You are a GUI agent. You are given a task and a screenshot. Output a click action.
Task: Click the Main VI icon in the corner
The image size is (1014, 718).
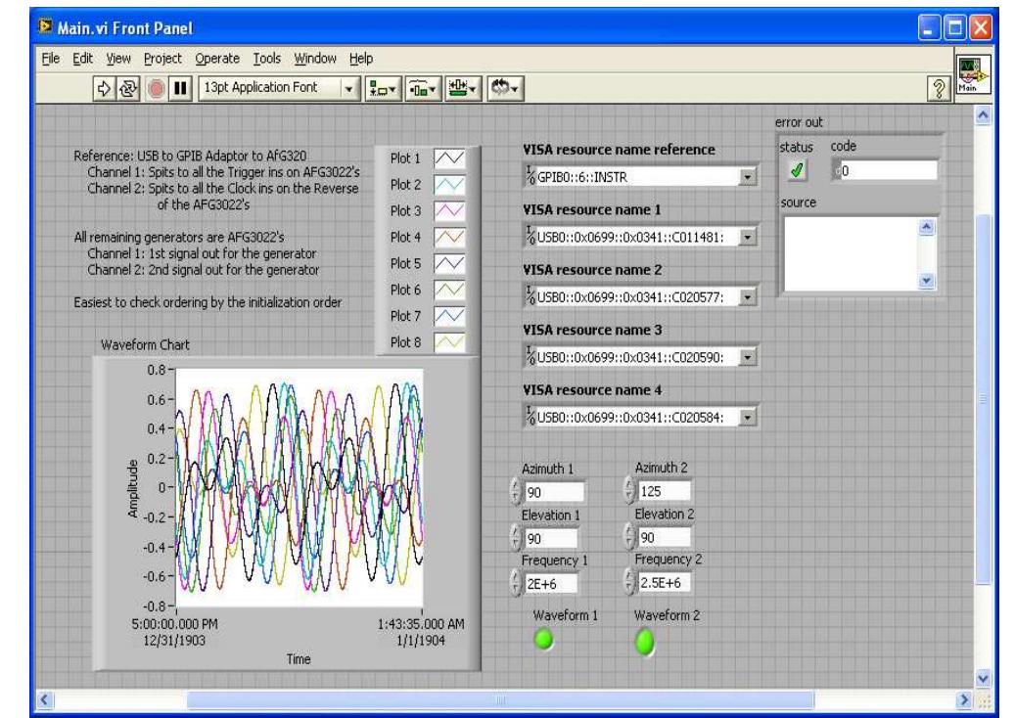(973, 74)
